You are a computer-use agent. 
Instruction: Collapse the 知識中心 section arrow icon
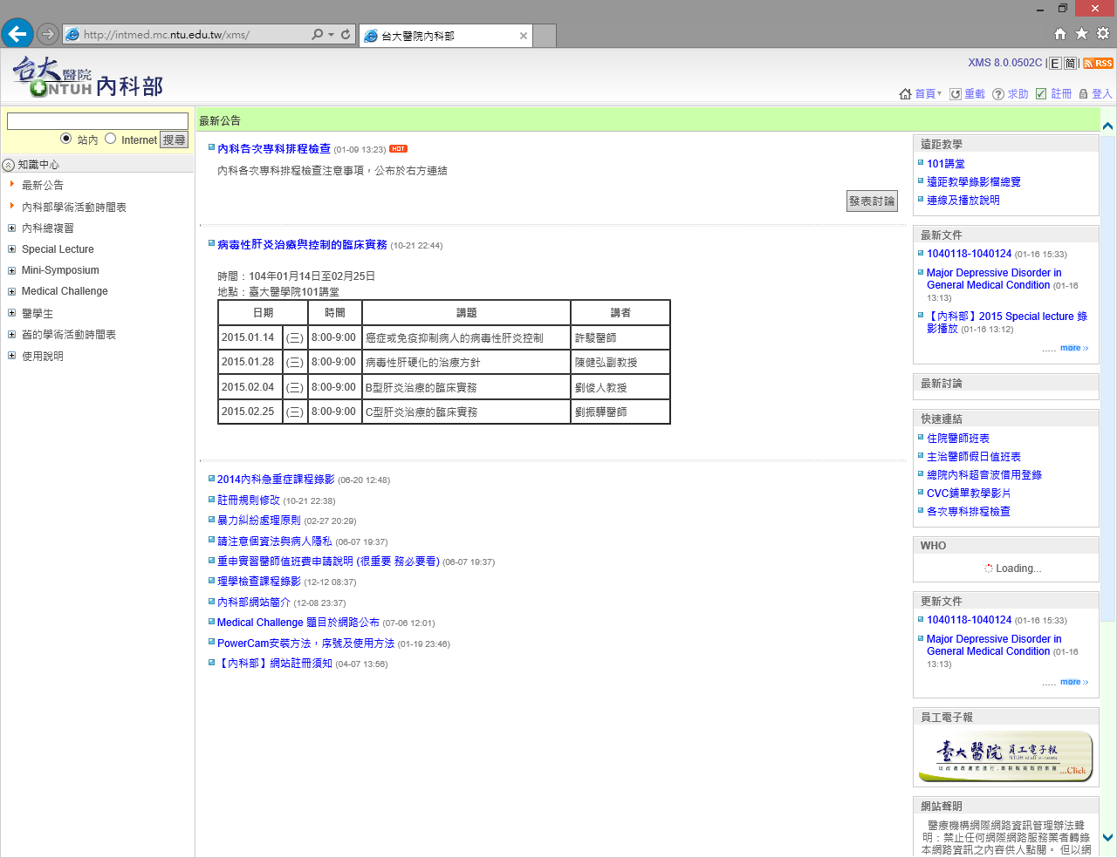pyautogui.click(x=9, y=165)
